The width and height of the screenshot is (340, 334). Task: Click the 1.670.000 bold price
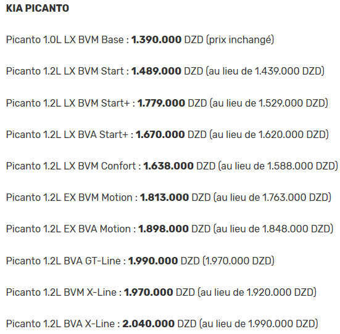pos(160,134)
